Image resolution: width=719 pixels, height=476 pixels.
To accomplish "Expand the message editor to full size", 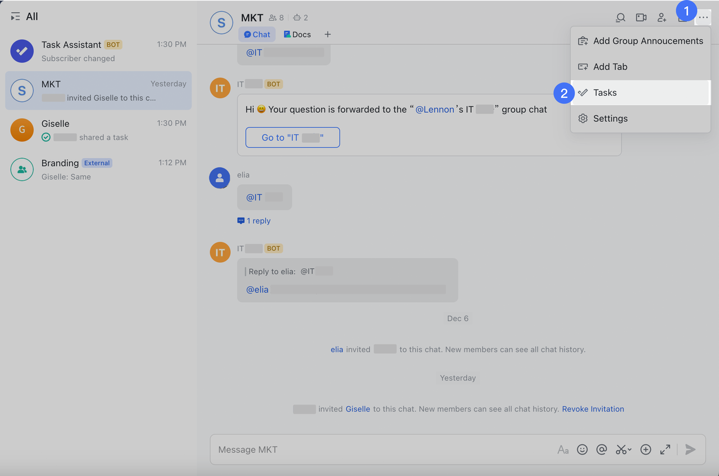I will click(x=665, y=450).
